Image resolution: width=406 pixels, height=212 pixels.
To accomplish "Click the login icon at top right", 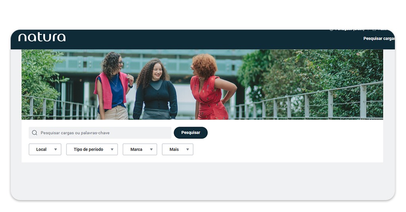I will [x=374, y=30].
